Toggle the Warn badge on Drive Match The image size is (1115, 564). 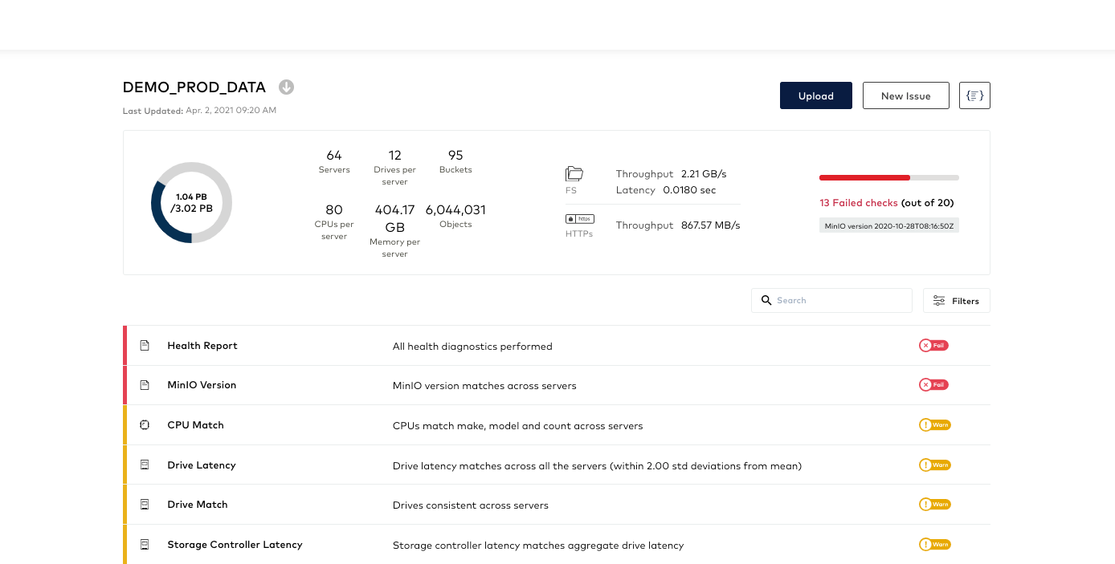[x=934, y=504]
